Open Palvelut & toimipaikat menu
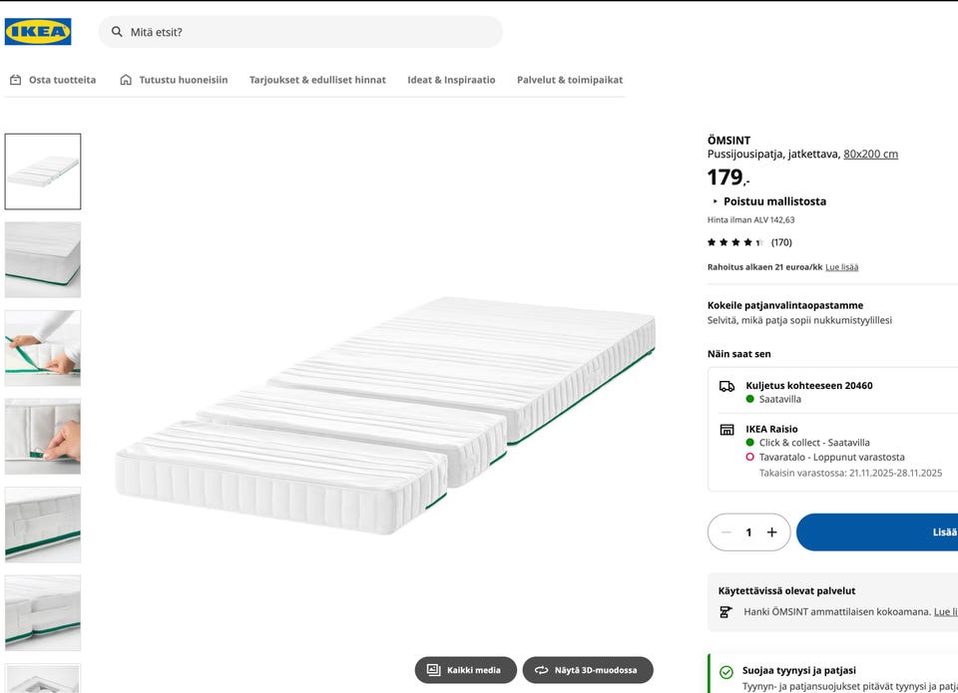Image resolution: width=958 pixels, height=693 pixels. (x=570, y=80)
